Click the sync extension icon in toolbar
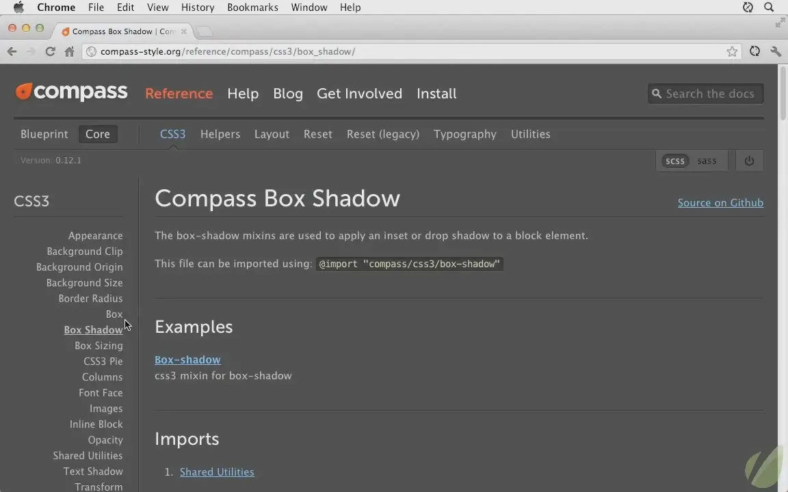788x492 pixels. [x=754, y=51]
